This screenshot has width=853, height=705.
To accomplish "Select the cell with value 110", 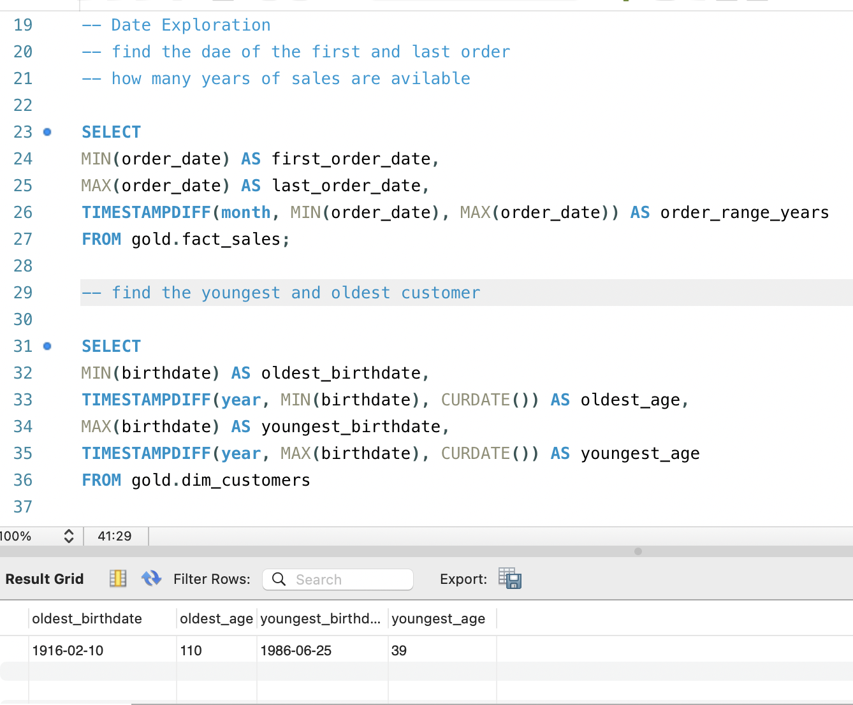I will pyautogui.click(x=191, y=650).
